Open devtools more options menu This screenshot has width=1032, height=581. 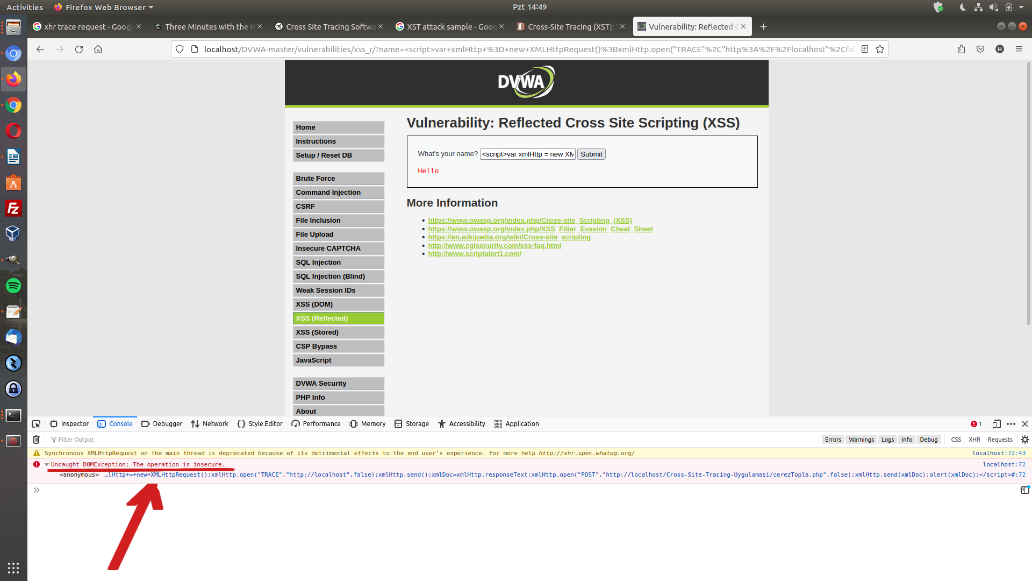tap(1011, 424)
